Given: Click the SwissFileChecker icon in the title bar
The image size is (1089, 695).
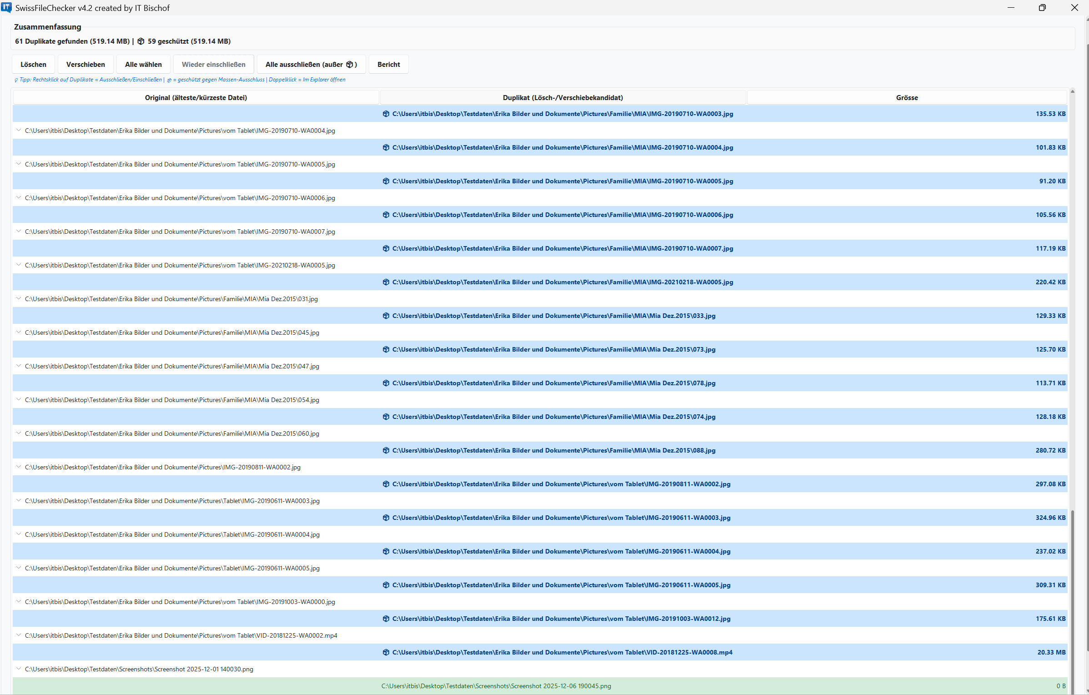Looking at the screenshot, I should pos(6,7).
